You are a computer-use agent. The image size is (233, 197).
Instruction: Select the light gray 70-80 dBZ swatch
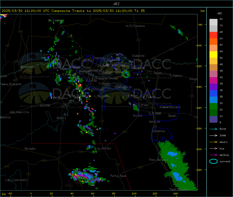213,22
